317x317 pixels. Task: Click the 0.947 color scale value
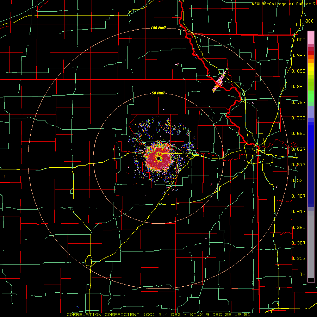(298, 55)
